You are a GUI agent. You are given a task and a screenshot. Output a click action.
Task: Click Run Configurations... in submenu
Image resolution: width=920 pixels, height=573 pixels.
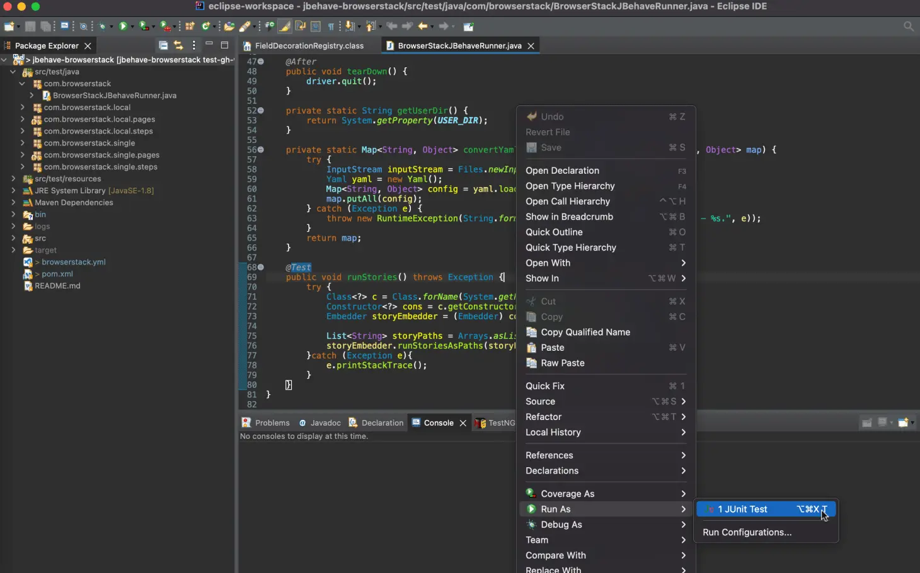click(x=747, y=533)
